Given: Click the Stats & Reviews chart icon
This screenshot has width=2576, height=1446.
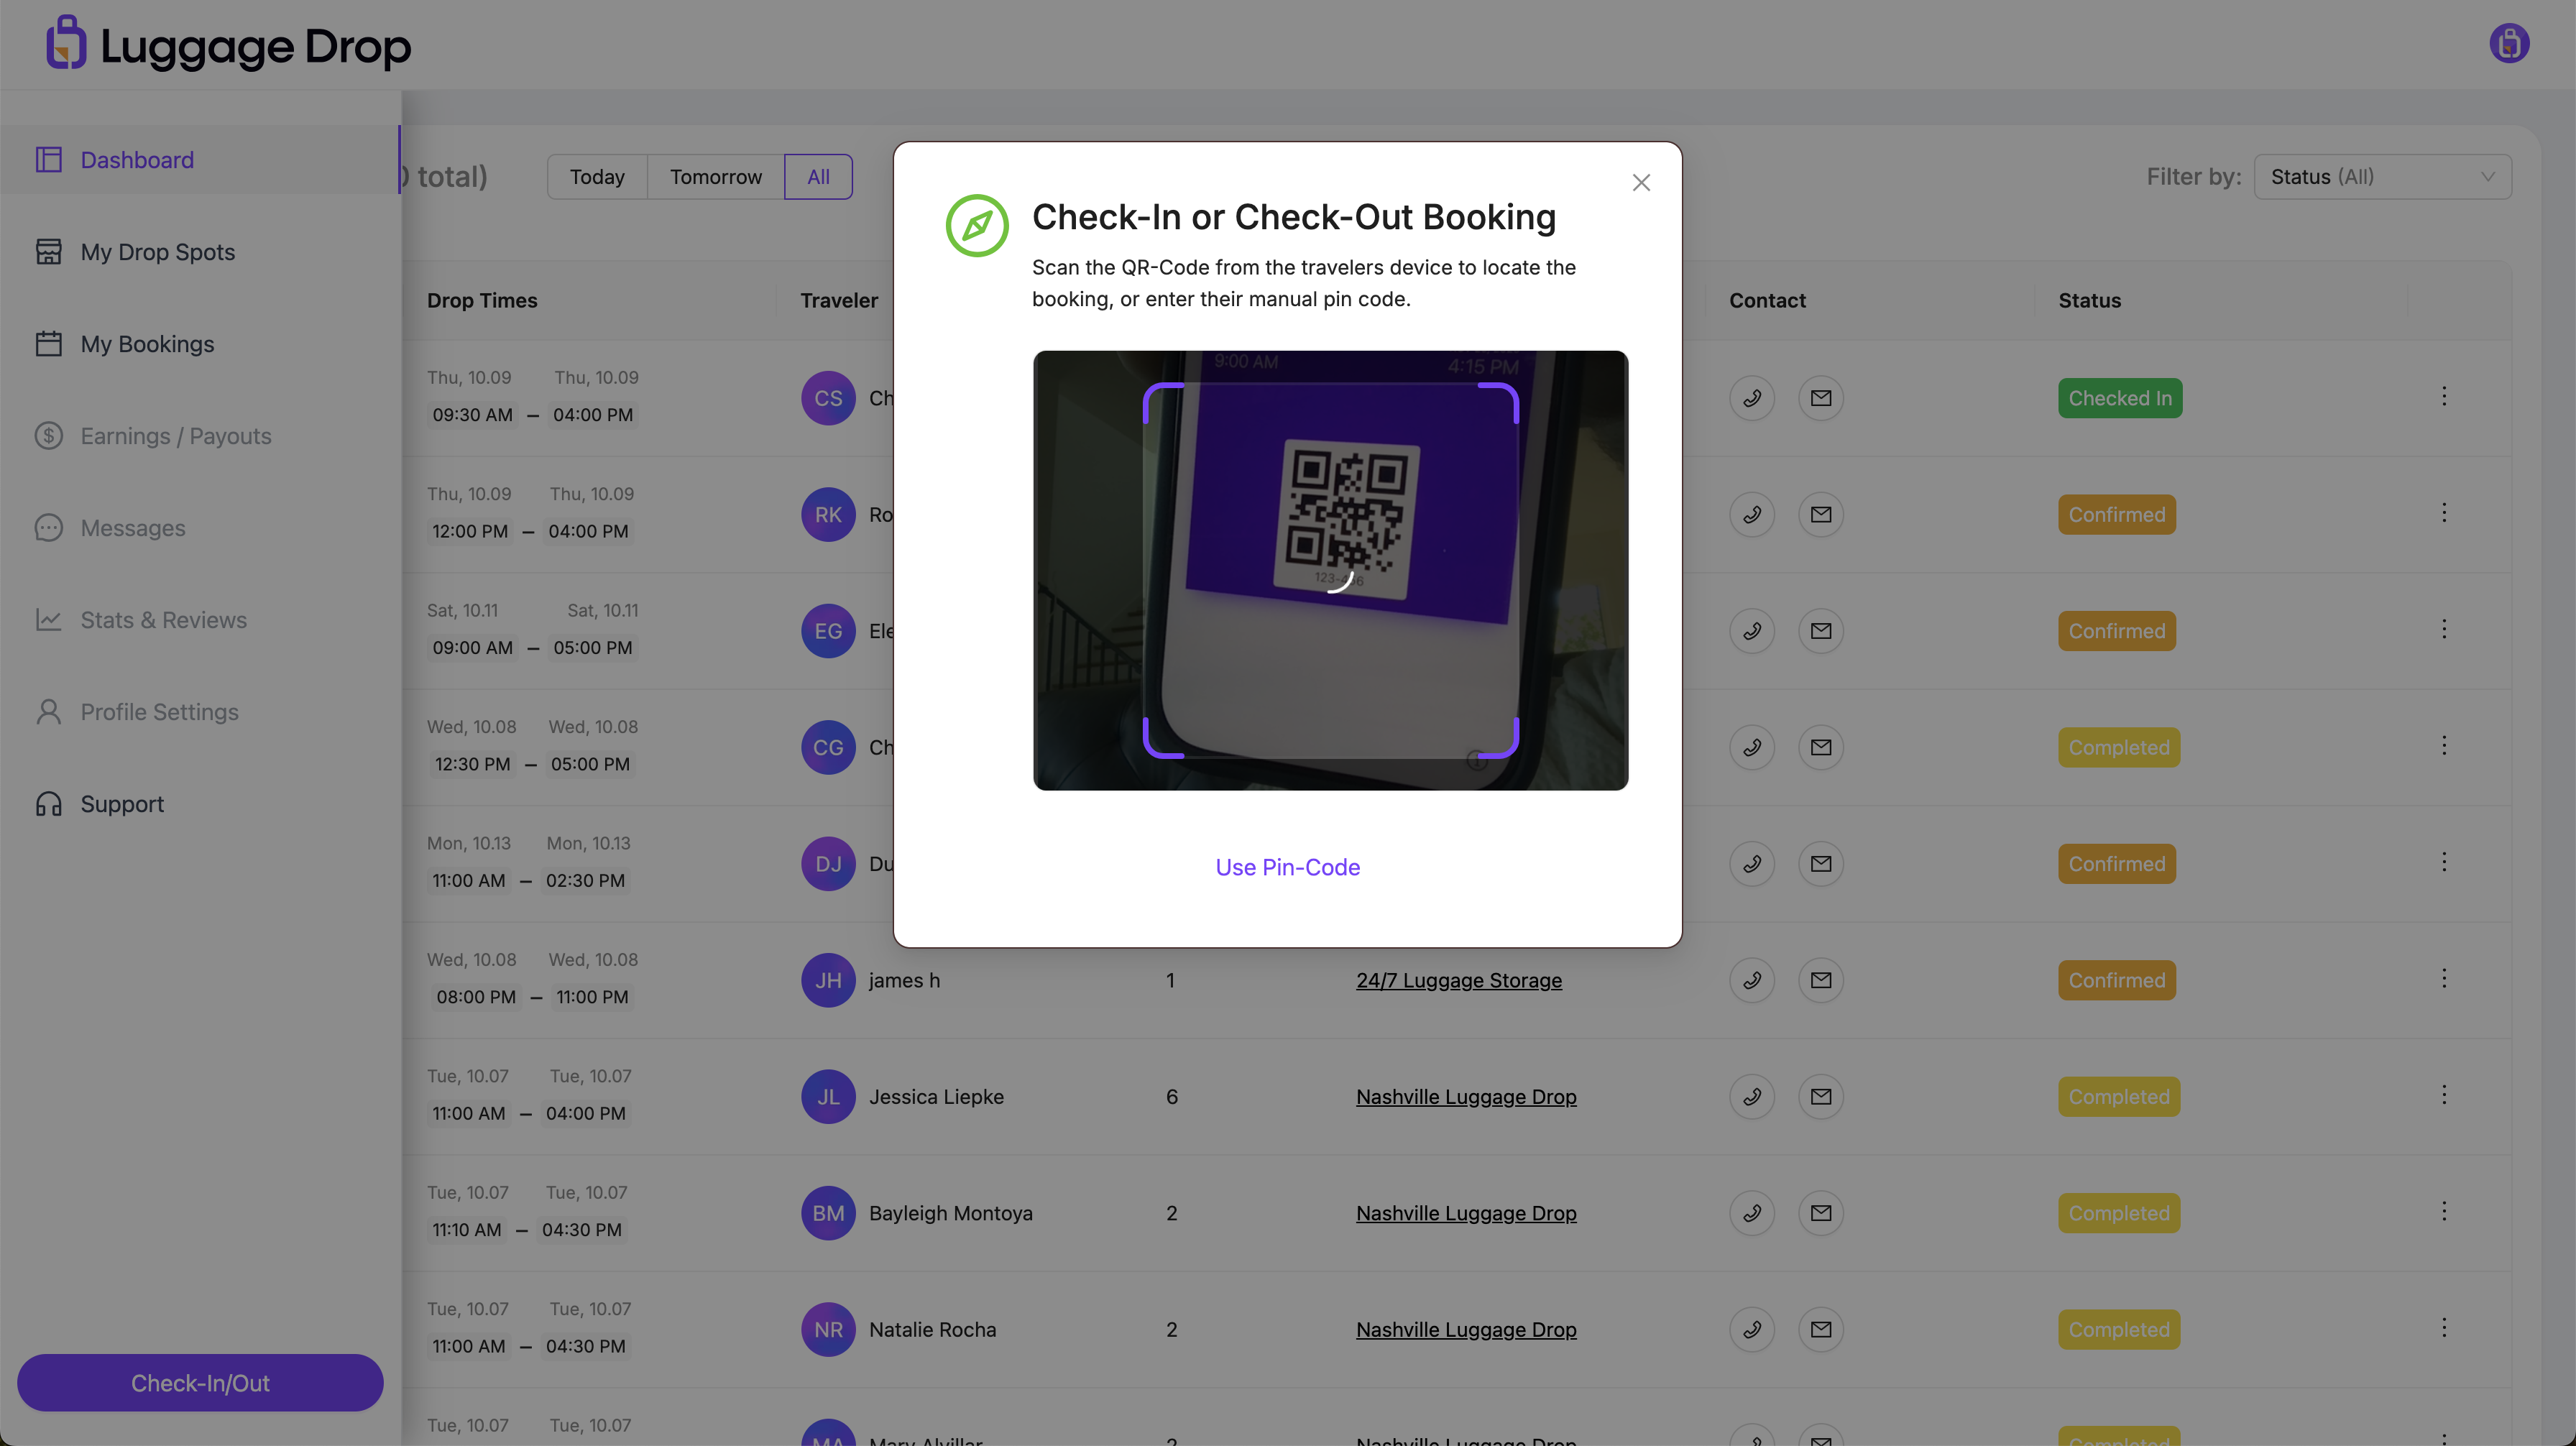Looking at the screenshot, I should pyautogui.click(x=48, y=620).
